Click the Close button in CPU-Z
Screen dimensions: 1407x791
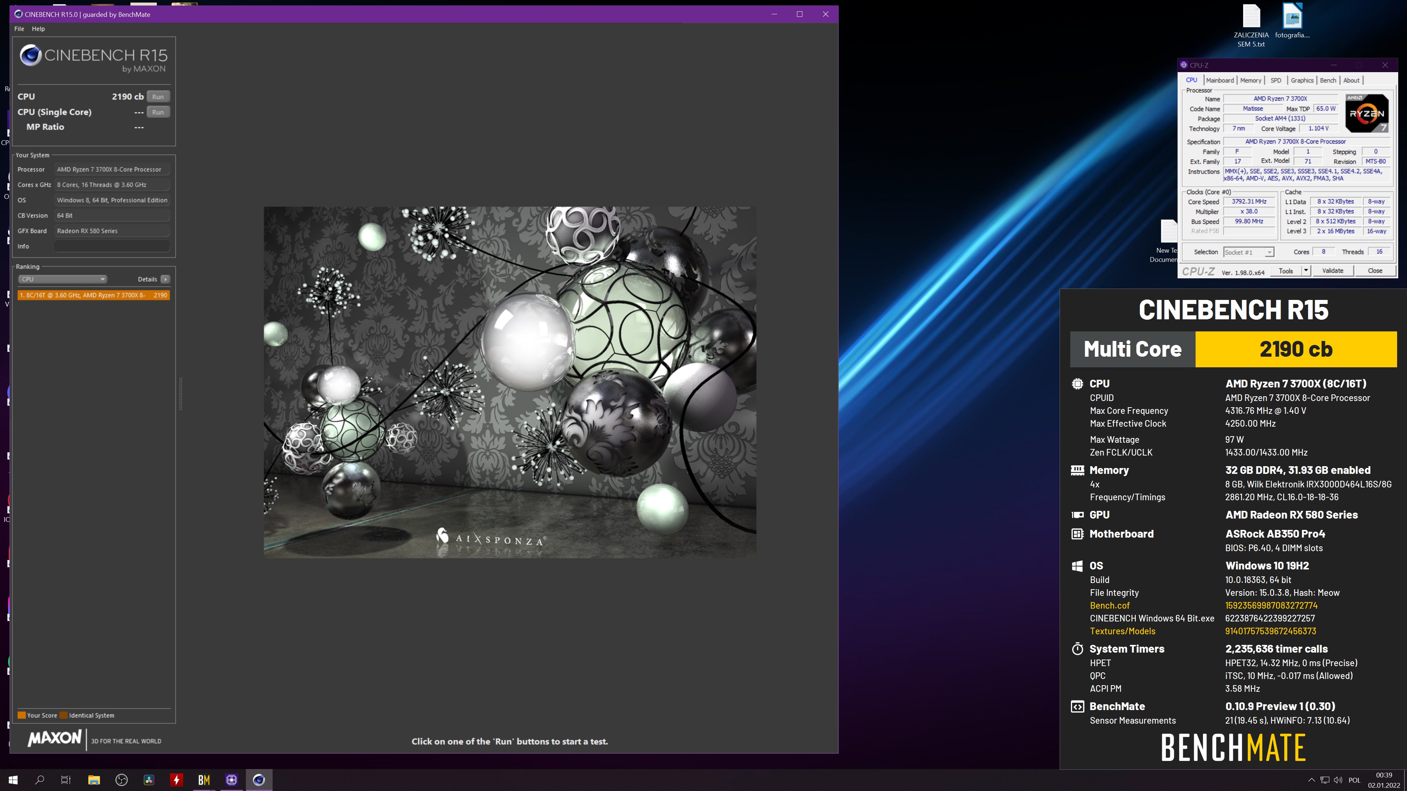(1375, 271)
